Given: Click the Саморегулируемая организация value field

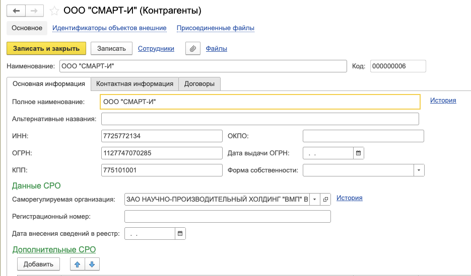Looking at the screenshot, I should pos(217,199).
